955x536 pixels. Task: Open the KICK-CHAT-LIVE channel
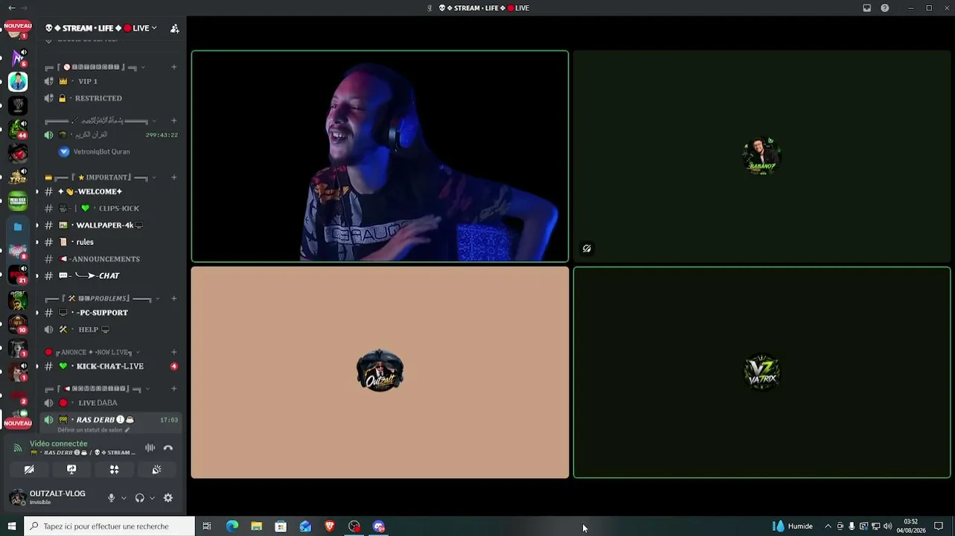coord(109,366)
